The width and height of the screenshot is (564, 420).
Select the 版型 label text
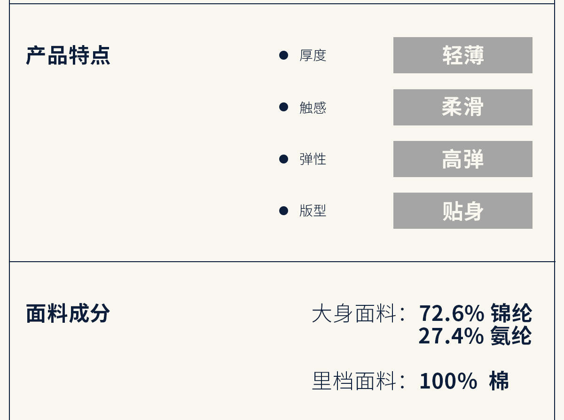(x=313, y=211)
